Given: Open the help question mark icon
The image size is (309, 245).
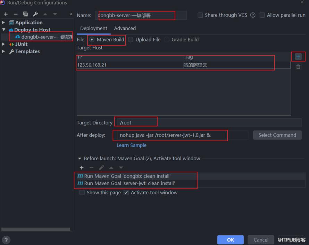Looking at the screenshot, I should 6,240.
